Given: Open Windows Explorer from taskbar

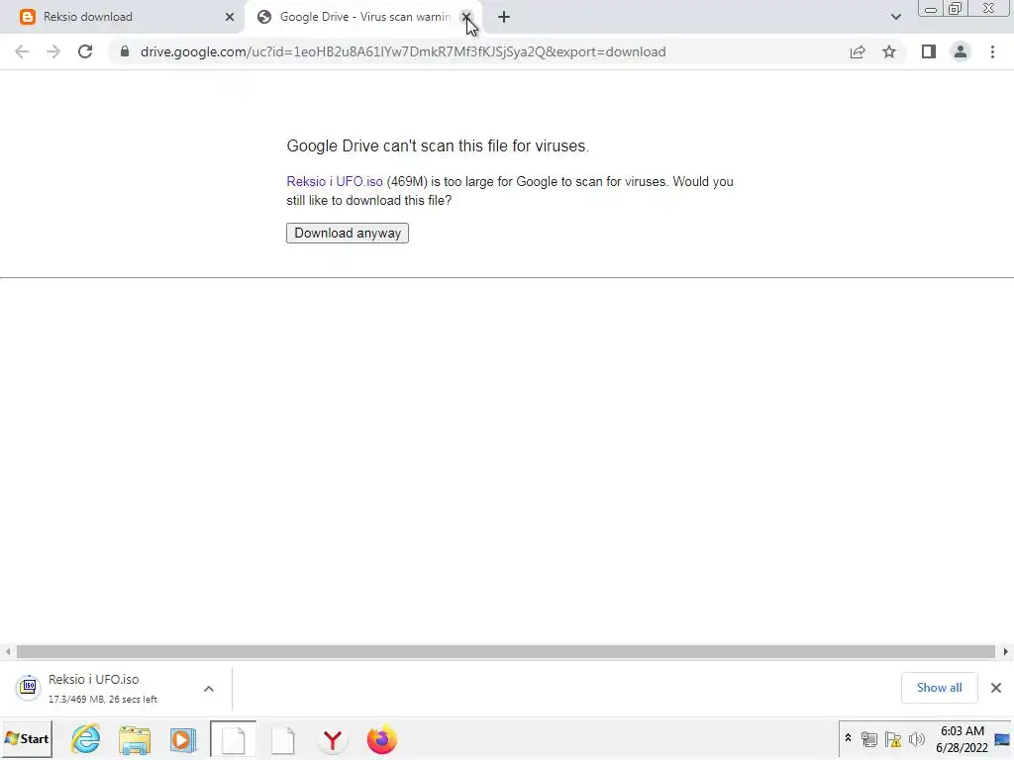Looking at the screenshot, I should 135,740.
